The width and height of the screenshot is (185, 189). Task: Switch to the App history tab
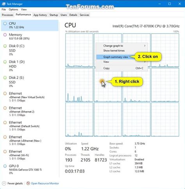click(40, 15)
